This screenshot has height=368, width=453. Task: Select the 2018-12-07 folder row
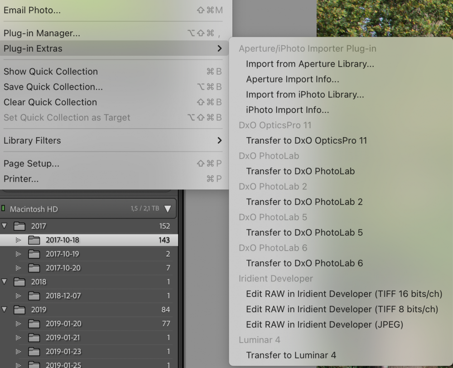pyautogui.click(x=89, y=295)
